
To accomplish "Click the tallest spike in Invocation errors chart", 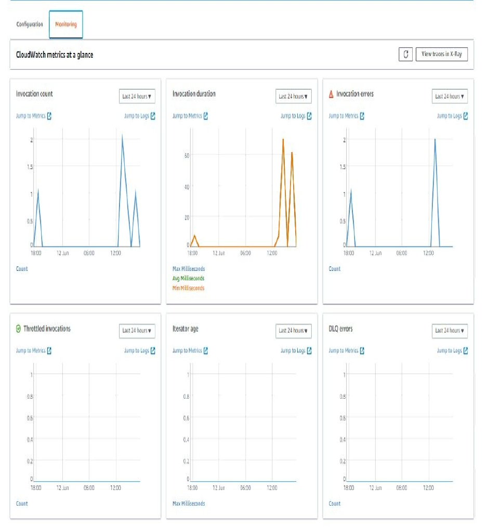I will [x=435, y=140].
